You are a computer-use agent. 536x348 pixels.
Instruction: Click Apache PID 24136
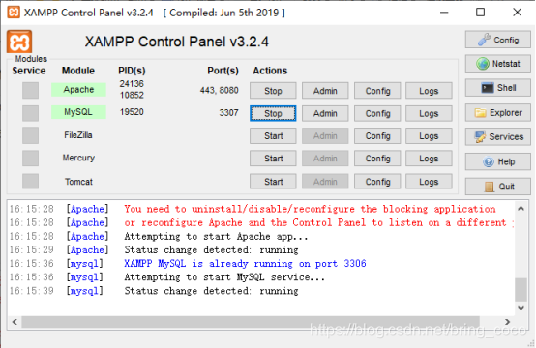(x=132, y=84)
